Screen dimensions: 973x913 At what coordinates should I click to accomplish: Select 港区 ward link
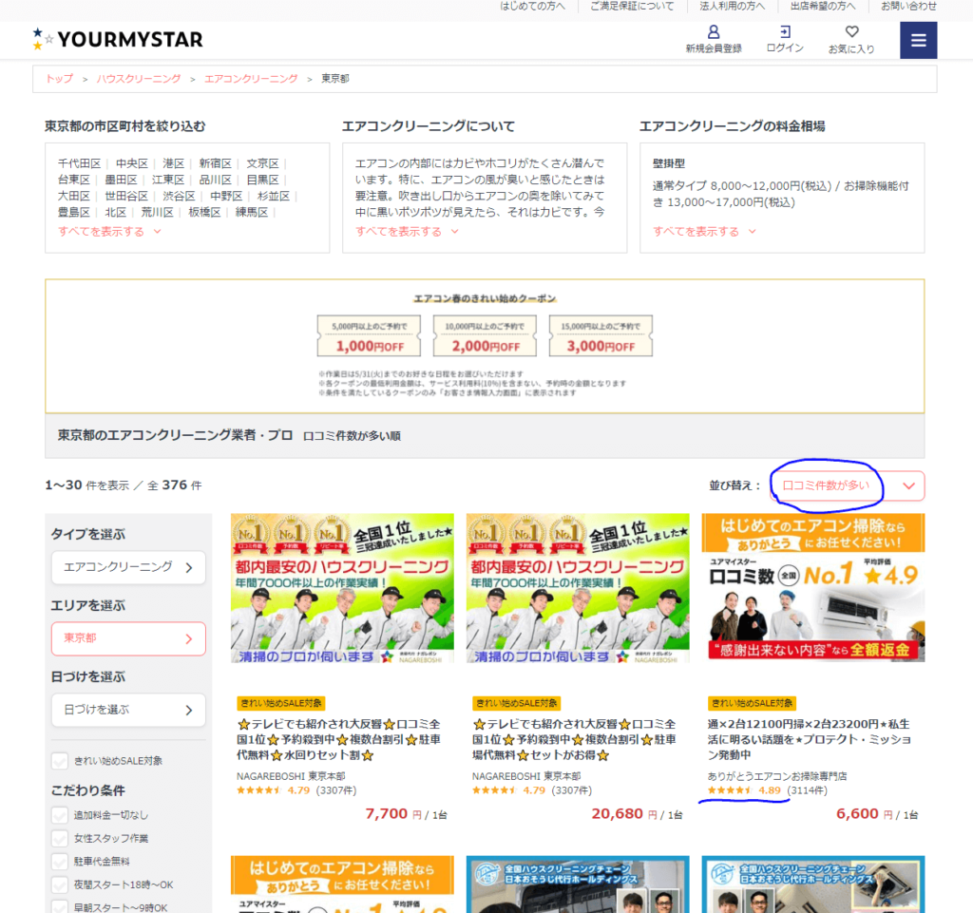coord(173,163)
